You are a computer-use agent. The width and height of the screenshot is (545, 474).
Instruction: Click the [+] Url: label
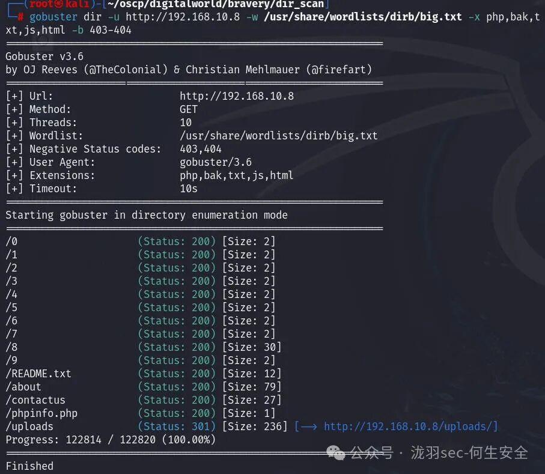29,96
